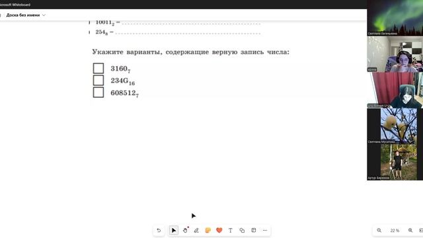Image resolution: width=423 pixels, height=238 pixels.
Task: Click the board title Доска без имени
Action: pyautogui.click(x=23, y=15)
